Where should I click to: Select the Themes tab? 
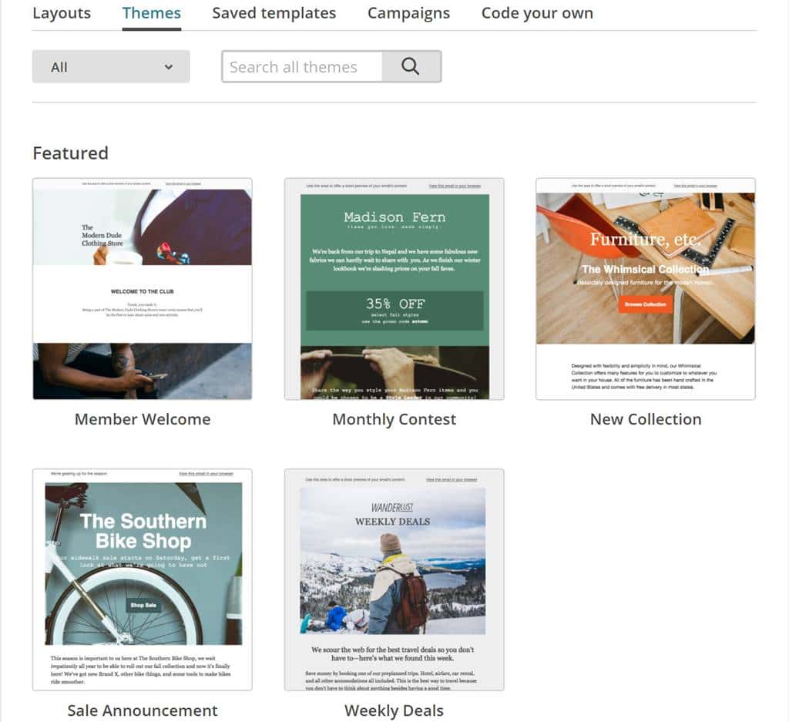point(152,13)
